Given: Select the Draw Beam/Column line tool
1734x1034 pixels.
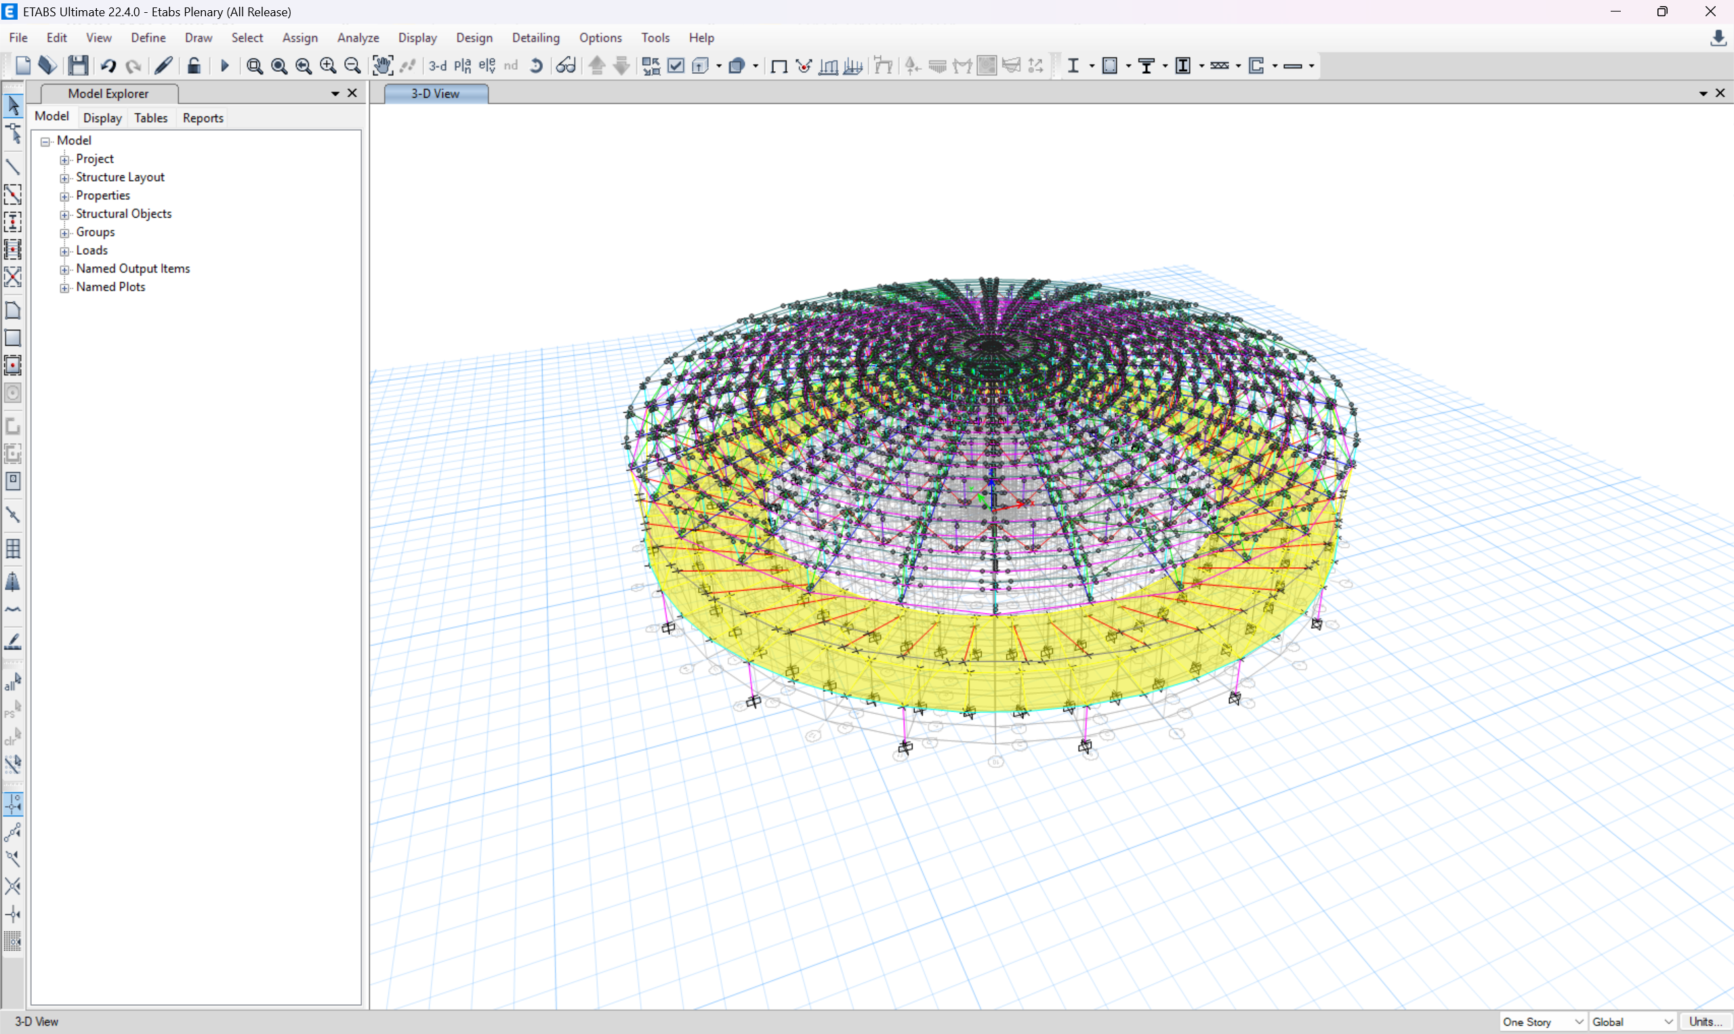Looking at the screenshot, I should click(13, 167).
